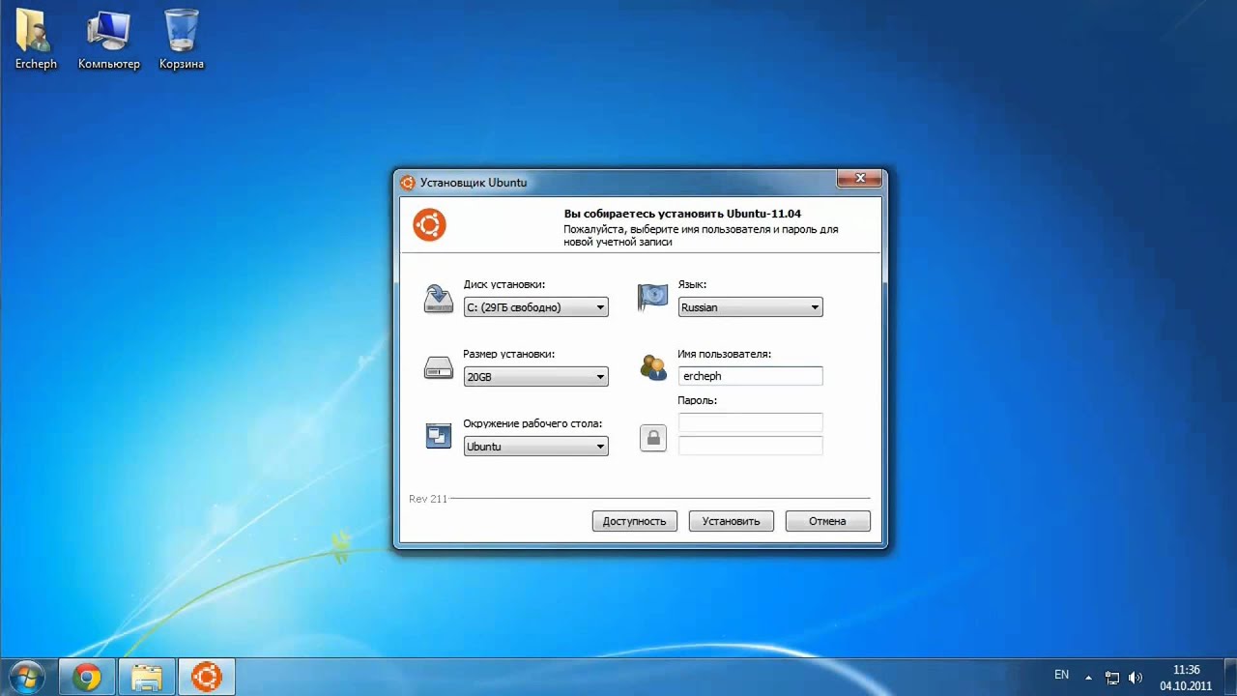
Task: Click the Пароль label
Action: click(x=697, y=400)
